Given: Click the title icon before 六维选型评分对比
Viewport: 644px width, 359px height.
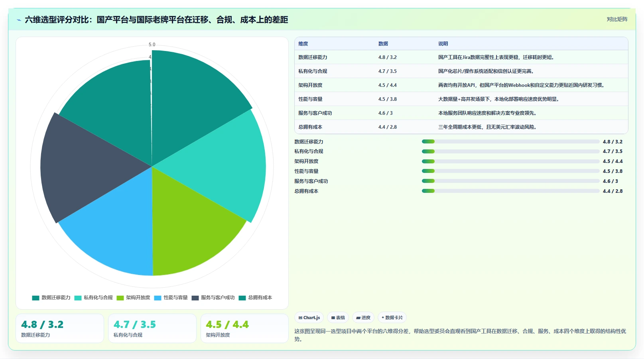Looking at the screenshot, I should pyautogui.click(x=19, y=20).
